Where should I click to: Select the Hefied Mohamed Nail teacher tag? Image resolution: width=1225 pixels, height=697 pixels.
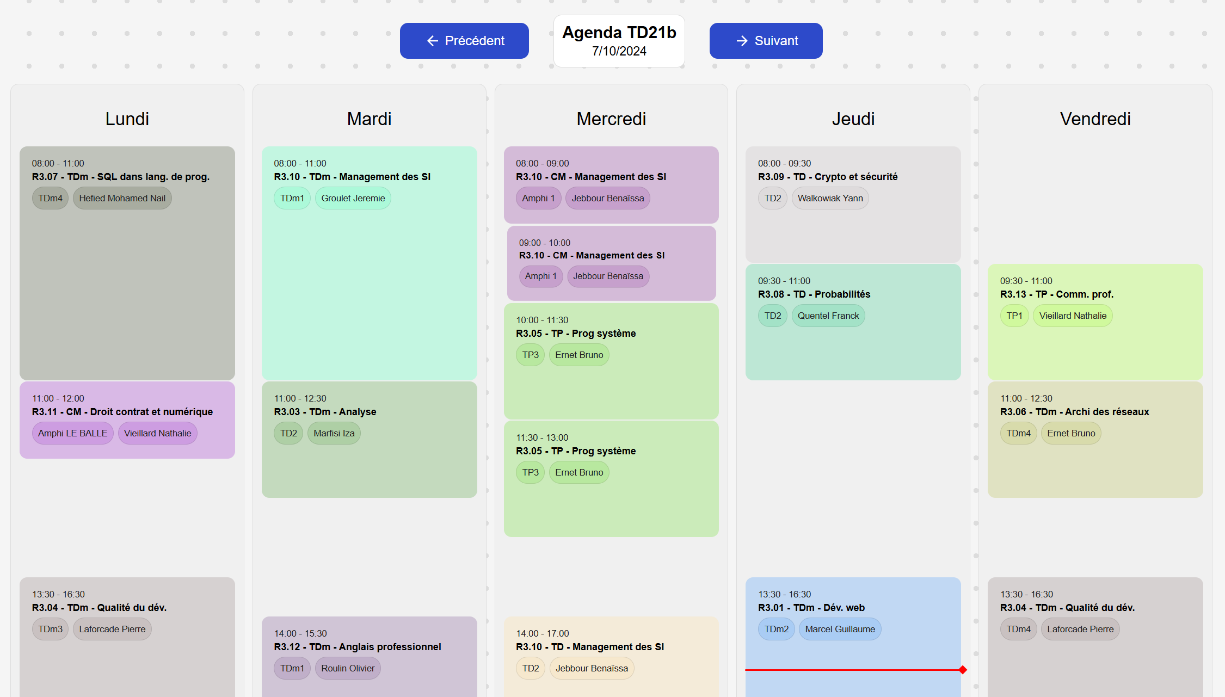tap(122, 199)
